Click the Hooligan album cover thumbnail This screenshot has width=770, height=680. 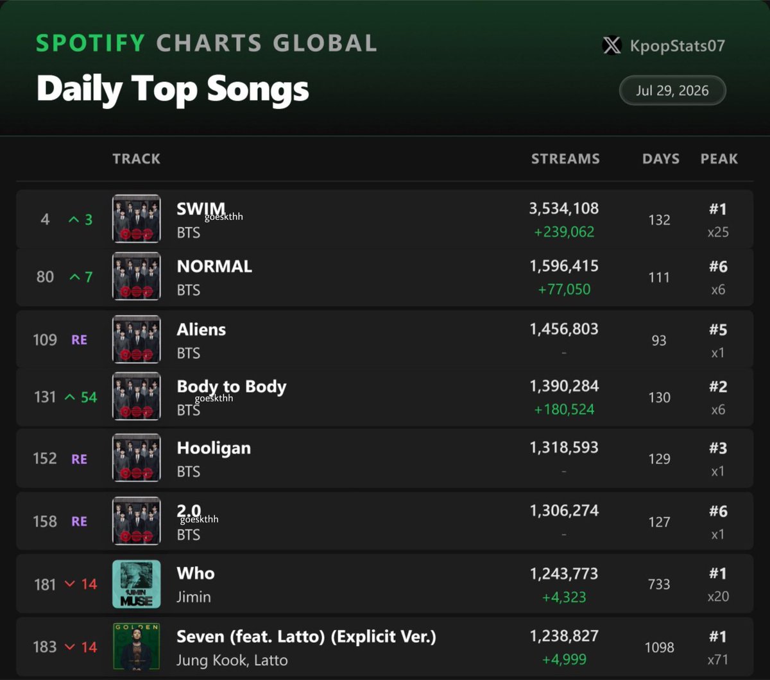[x=137, y=458]
